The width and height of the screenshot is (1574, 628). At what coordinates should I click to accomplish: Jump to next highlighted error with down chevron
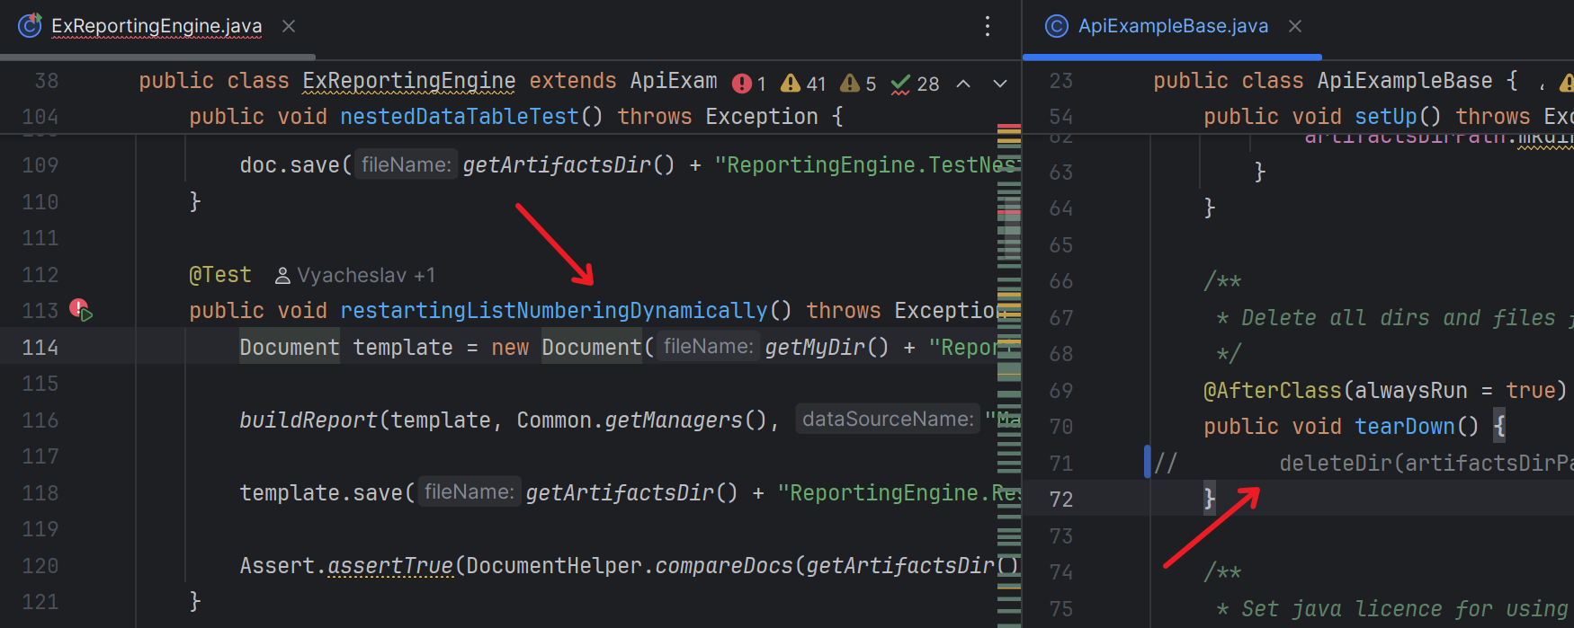(999, 84)
